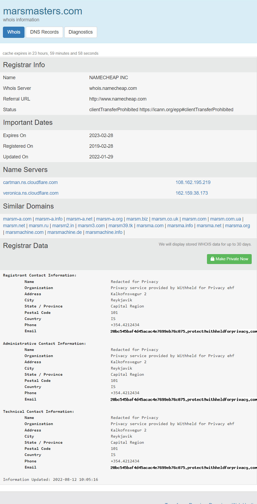Click the Registrar Info heading
Viewport: 257px width, 504px height.
(24, 65)
